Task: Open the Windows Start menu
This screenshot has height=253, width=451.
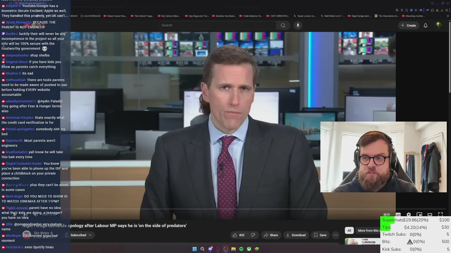Action: pyautogui.click(x=194, y=249)
